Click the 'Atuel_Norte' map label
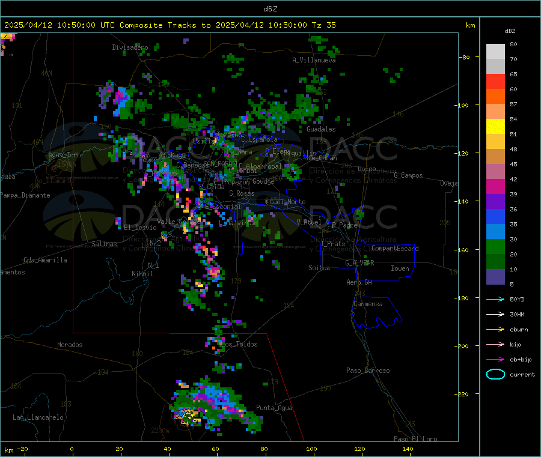This screenshot has height=457, width=541. (286, 202)
